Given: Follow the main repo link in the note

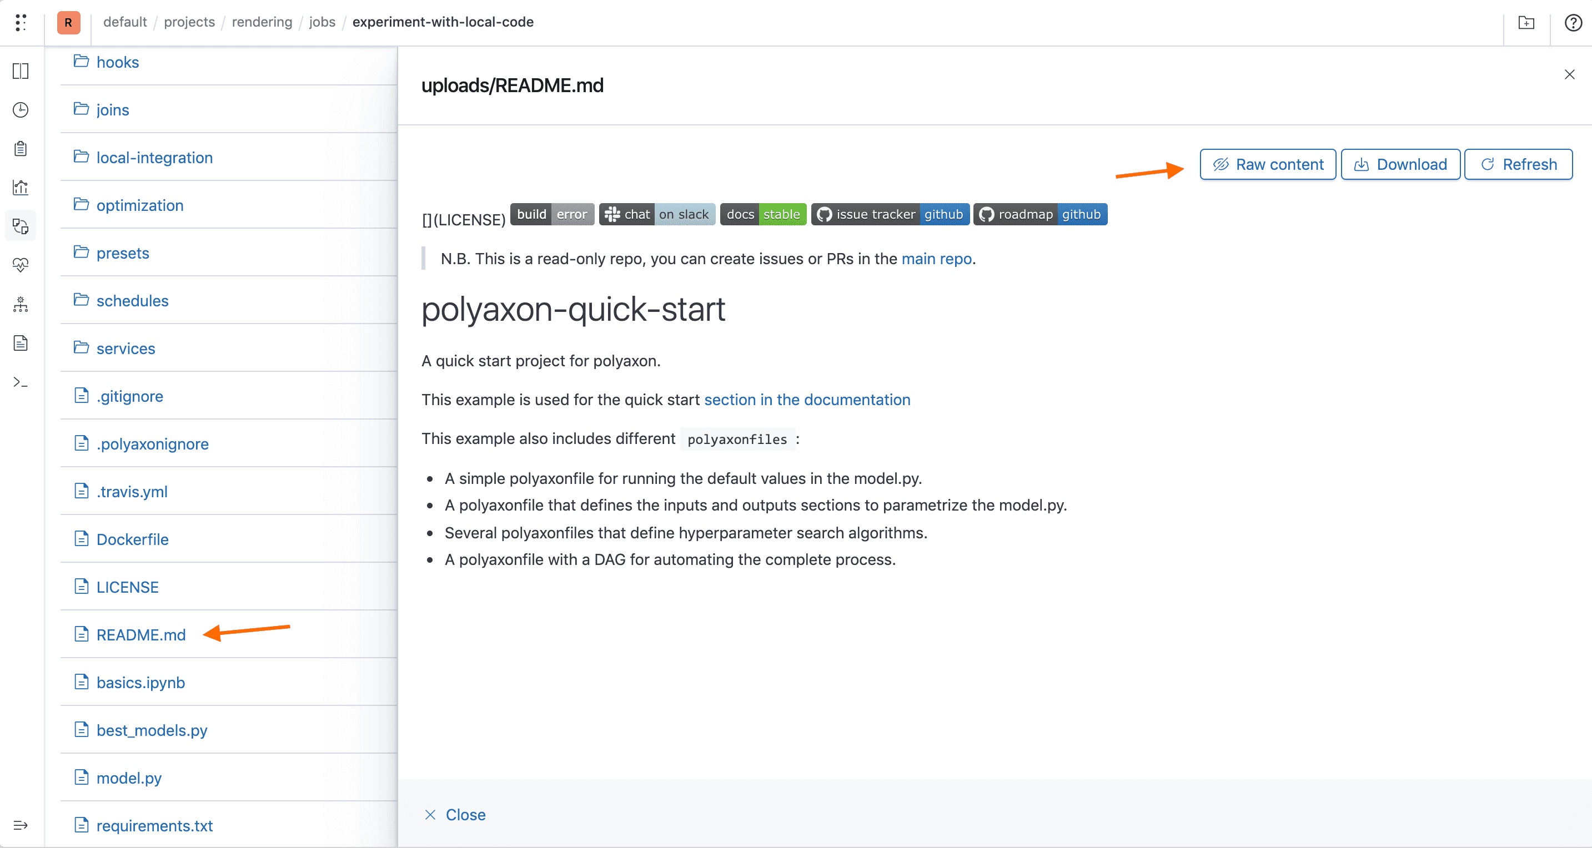Looking at the screenshot, I should point(936,259).
